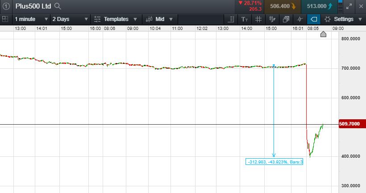The height and width of the screenshot is (193, 366).
Task: Click the 12:02 time axis label
Action: [202, 29]
